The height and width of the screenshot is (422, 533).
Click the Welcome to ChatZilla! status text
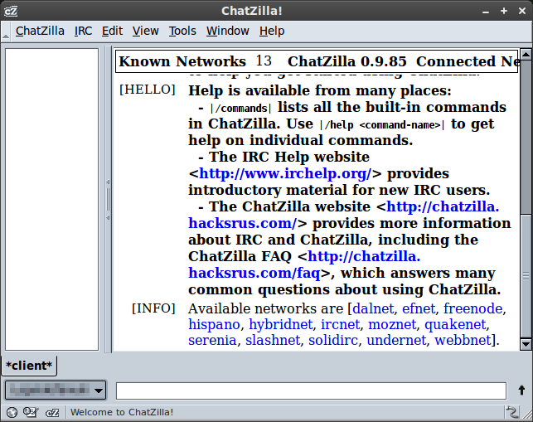coord(122,412)
